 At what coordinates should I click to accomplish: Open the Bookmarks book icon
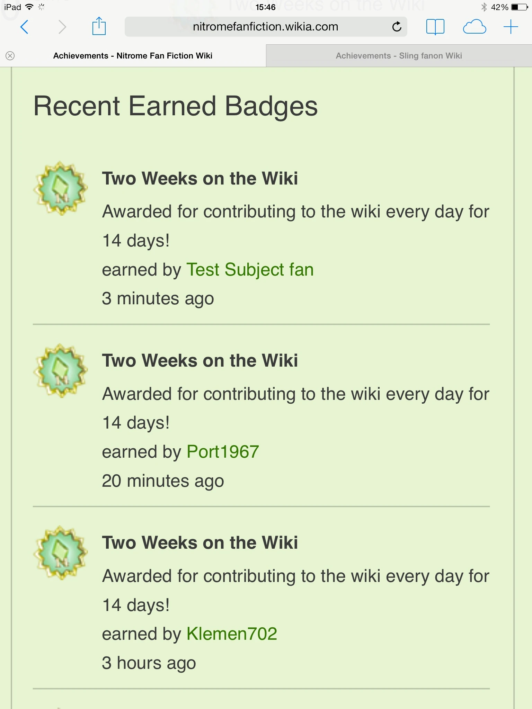pos(435,27)
